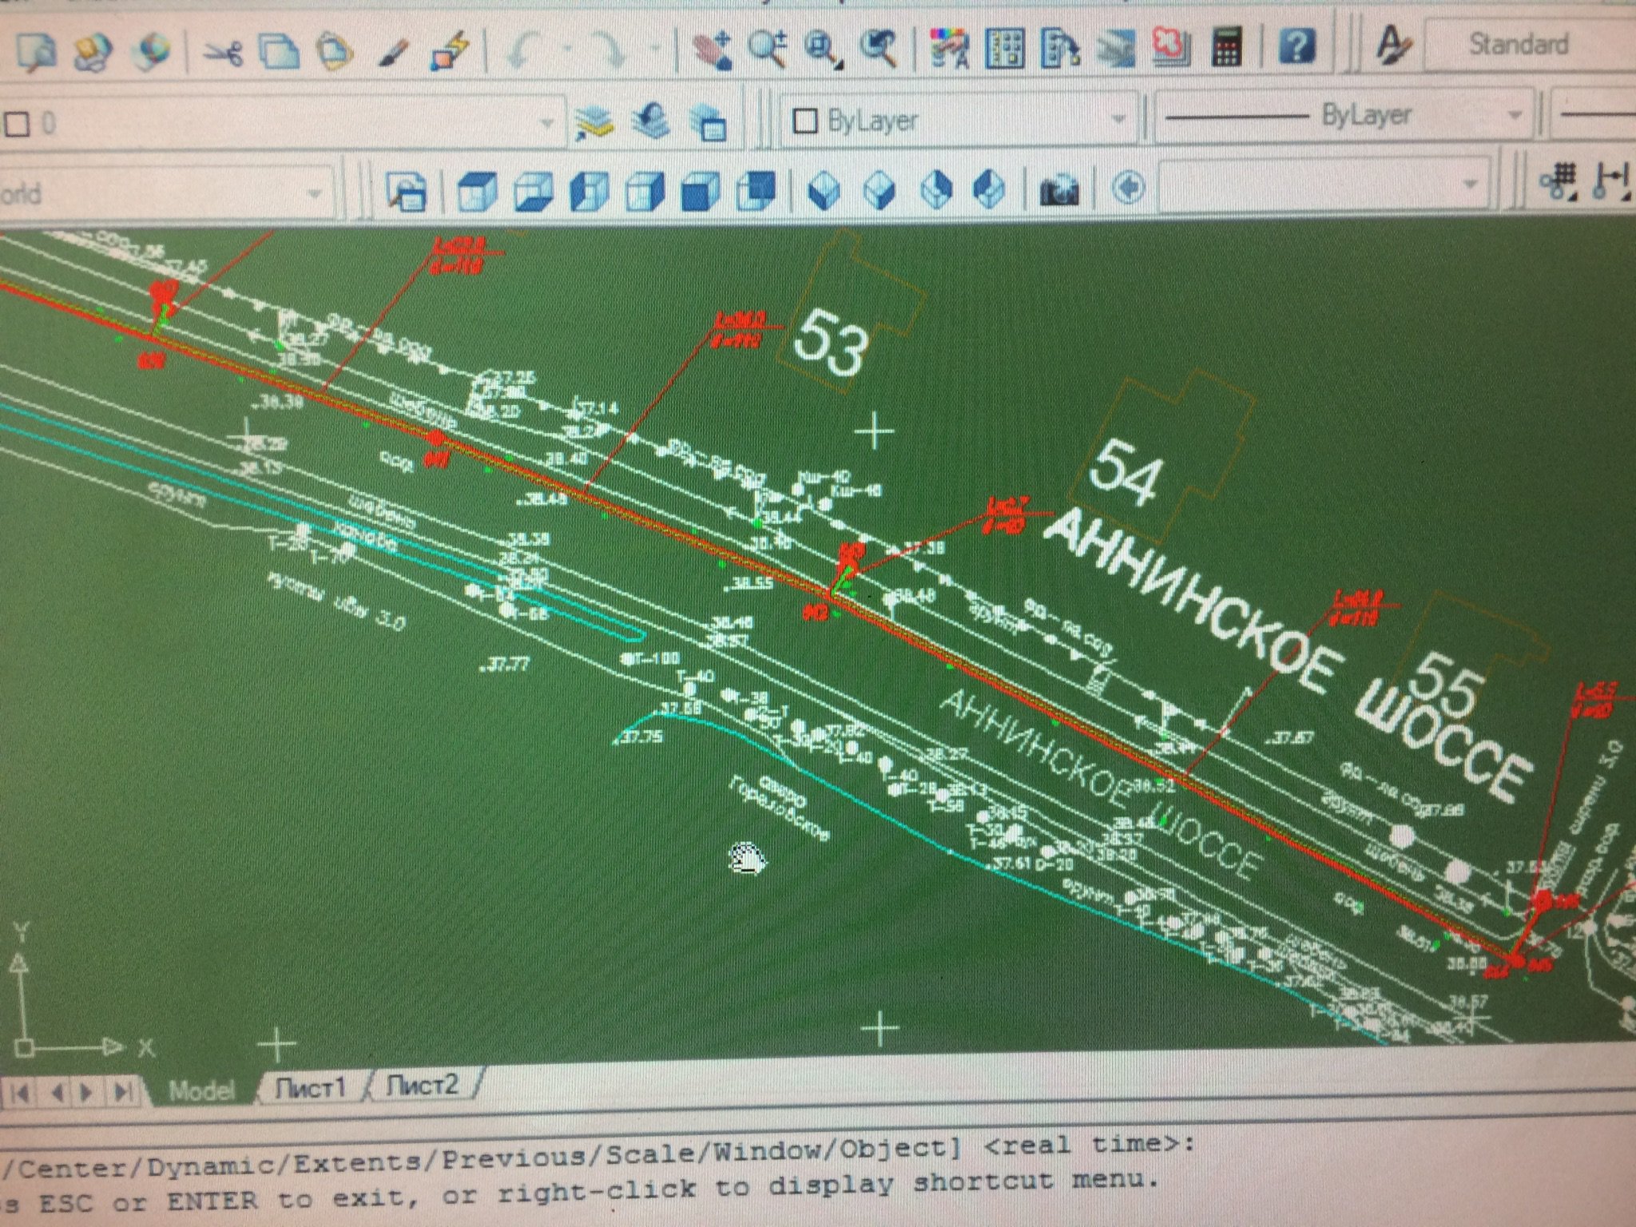Switch to the Лист2 layout tab
The width and height of the screenshot is (1636, 1227).
421,1084
